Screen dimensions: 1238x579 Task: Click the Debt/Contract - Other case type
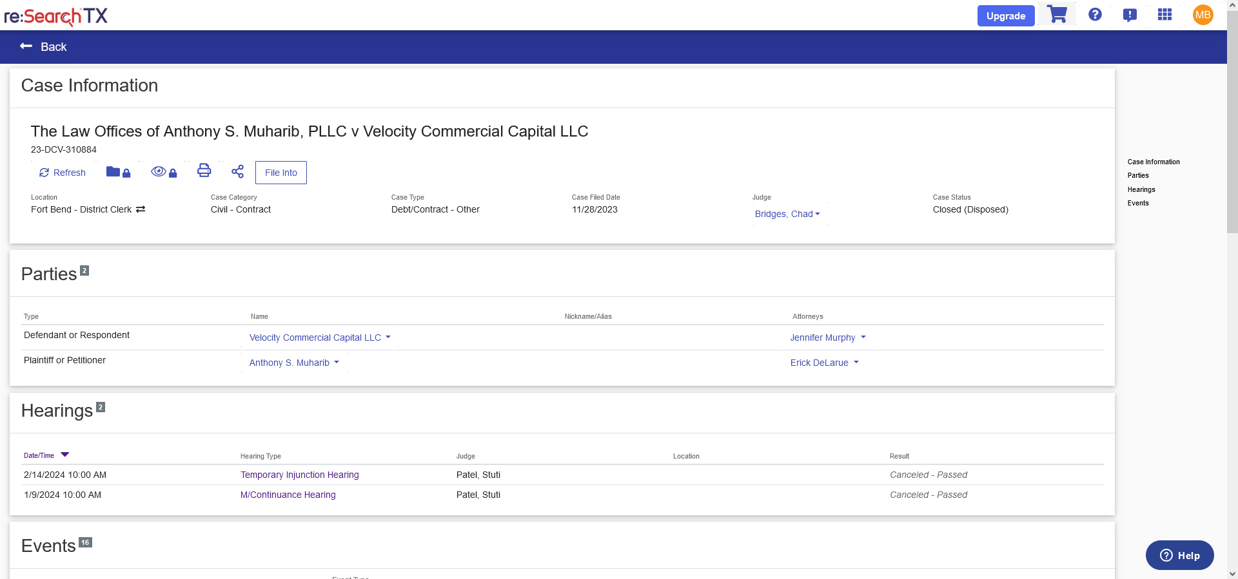click(x=435, y=209)
